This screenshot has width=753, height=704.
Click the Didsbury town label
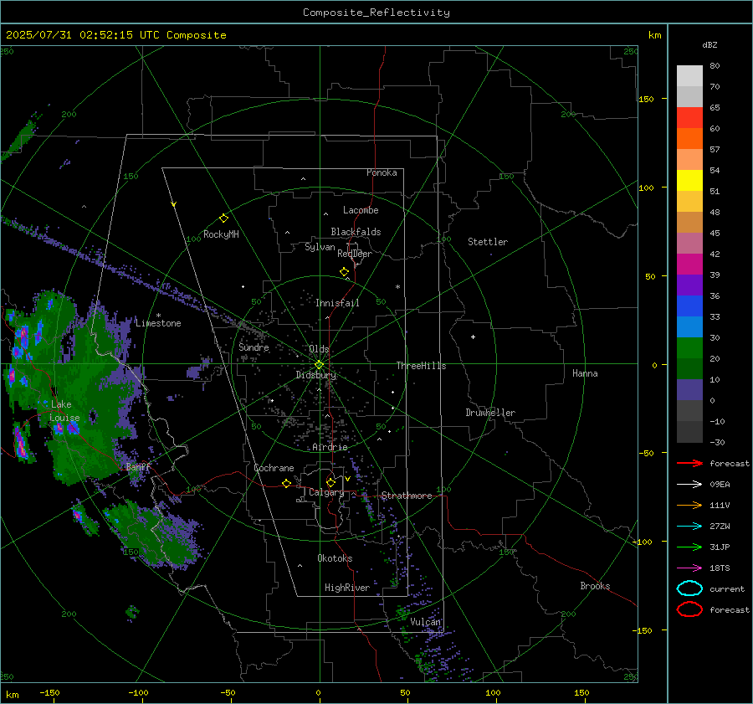(x=315, y=375)
